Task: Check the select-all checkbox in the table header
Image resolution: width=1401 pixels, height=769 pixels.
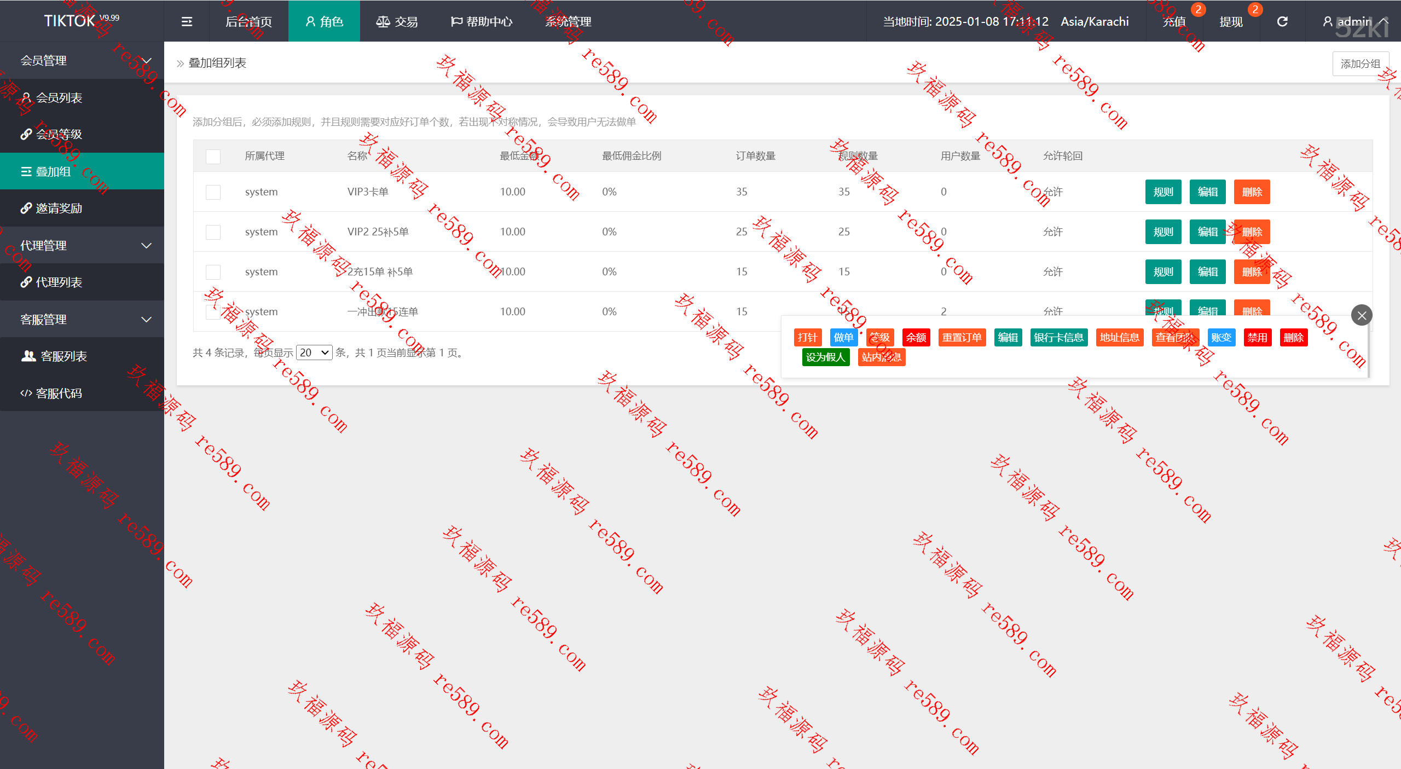Action: [x=213, y=157]
